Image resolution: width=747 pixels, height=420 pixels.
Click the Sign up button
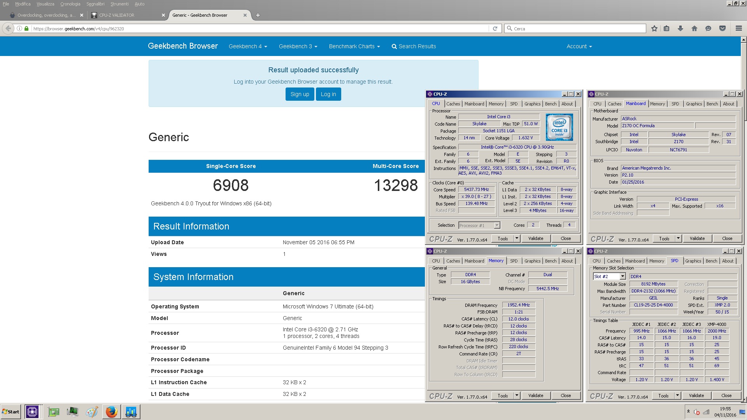pyautogui.click(x=300, y=94)
